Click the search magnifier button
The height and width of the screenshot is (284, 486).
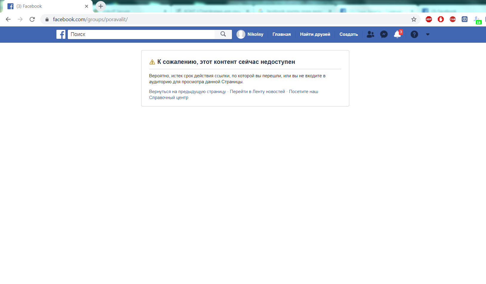tap(223, 34)
